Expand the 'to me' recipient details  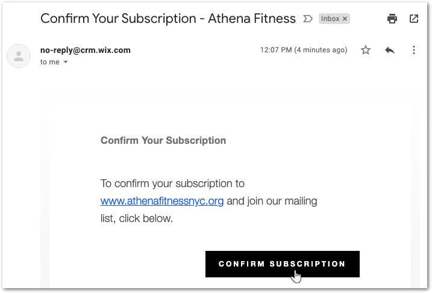point(66,62)
